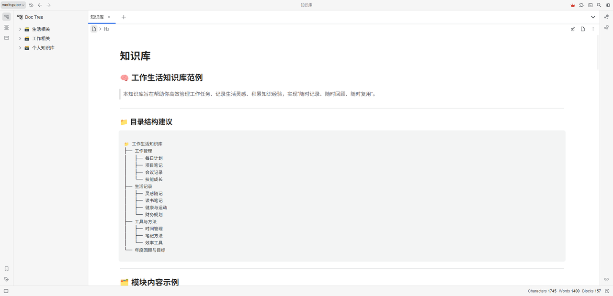This screenshot has width=613, height=296.
Task: Open the Bookmark dock icon
Action: pos(6,269)
